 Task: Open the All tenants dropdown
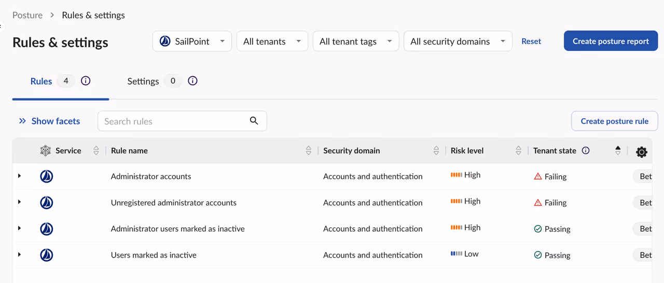272,41
